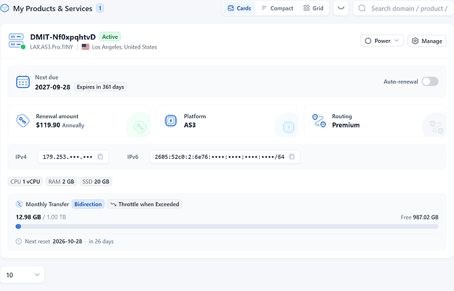The image size is (454, 291).
Task: Switch to Compact view
Action: click(277, 9)
